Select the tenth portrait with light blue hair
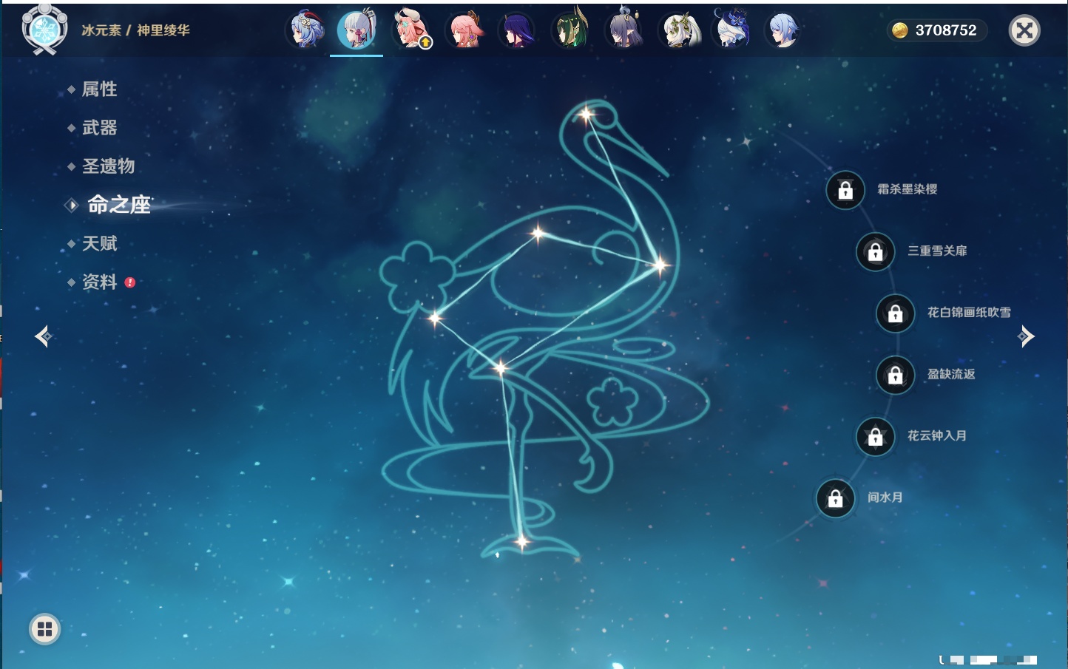 pyautogui.click(x=783, y=30)
